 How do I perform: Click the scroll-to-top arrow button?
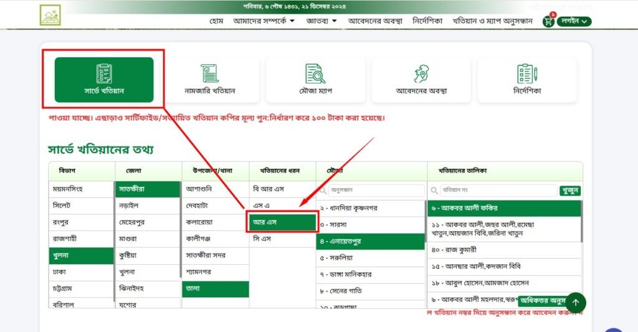point(575,303)
